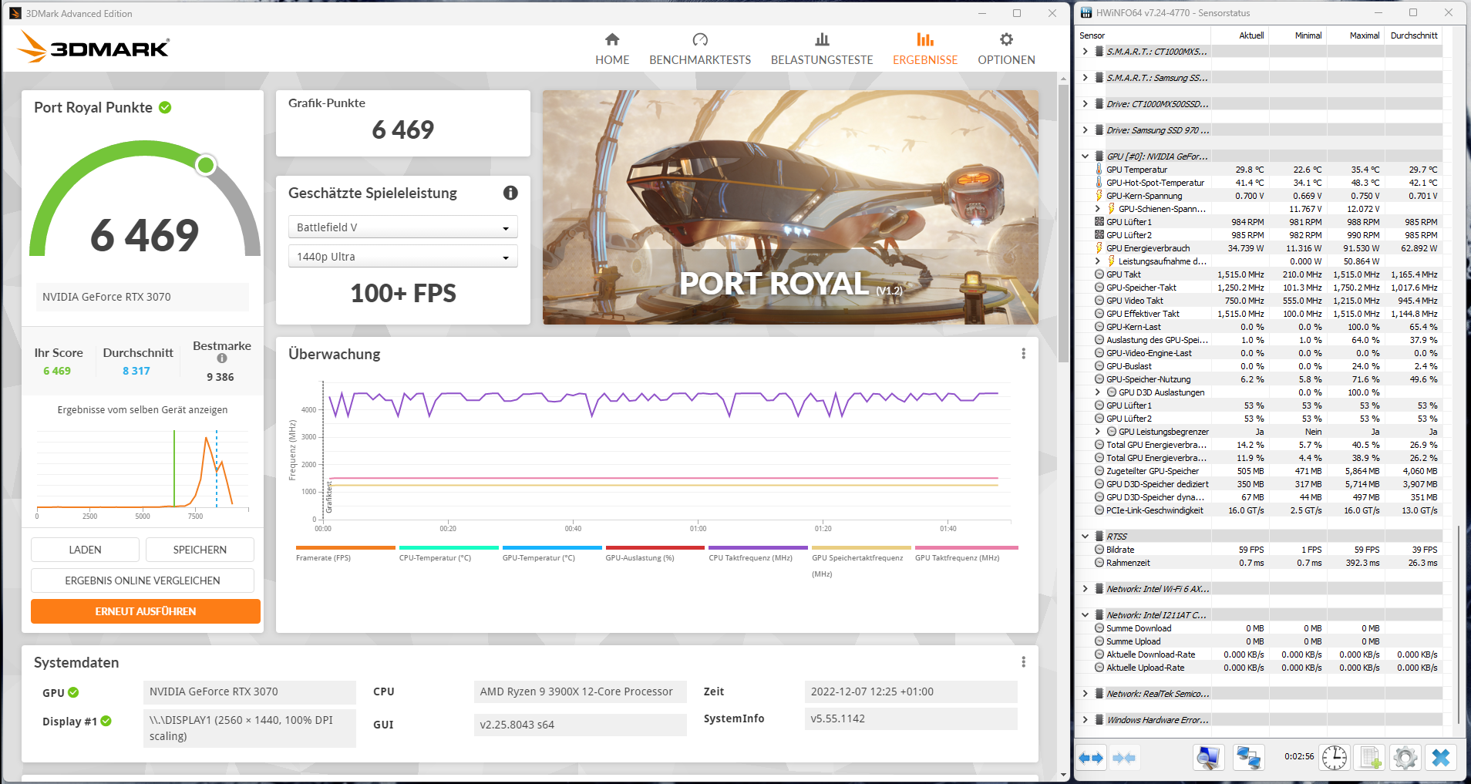Click the logging sheet icon with green plus

point(1370,758)
